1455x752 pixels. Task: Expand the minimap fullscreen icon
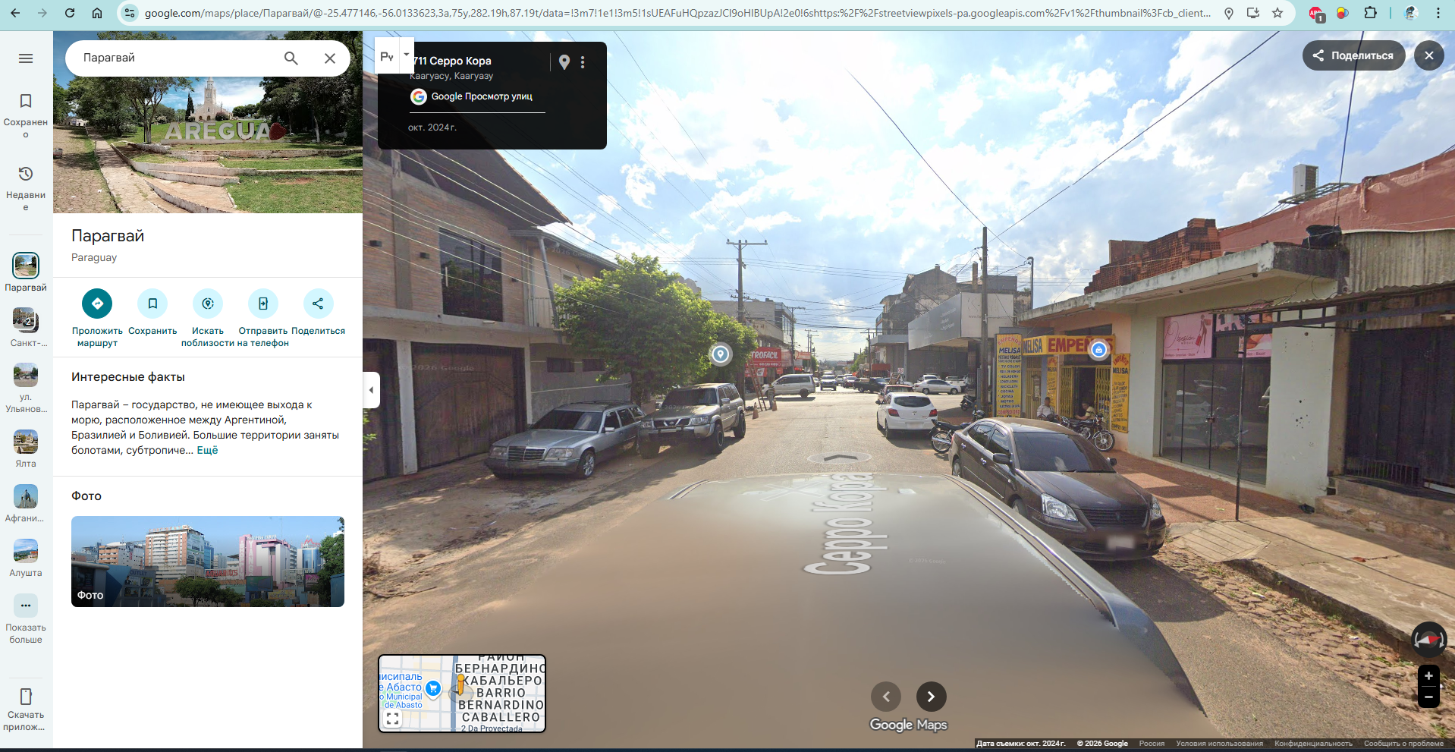(392, 719)
